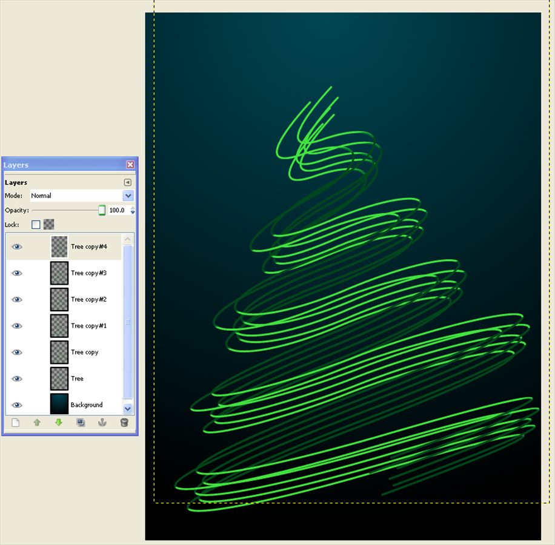
Task: Hide the Tree copy#1 layer
Action: (x=16, y=326)
